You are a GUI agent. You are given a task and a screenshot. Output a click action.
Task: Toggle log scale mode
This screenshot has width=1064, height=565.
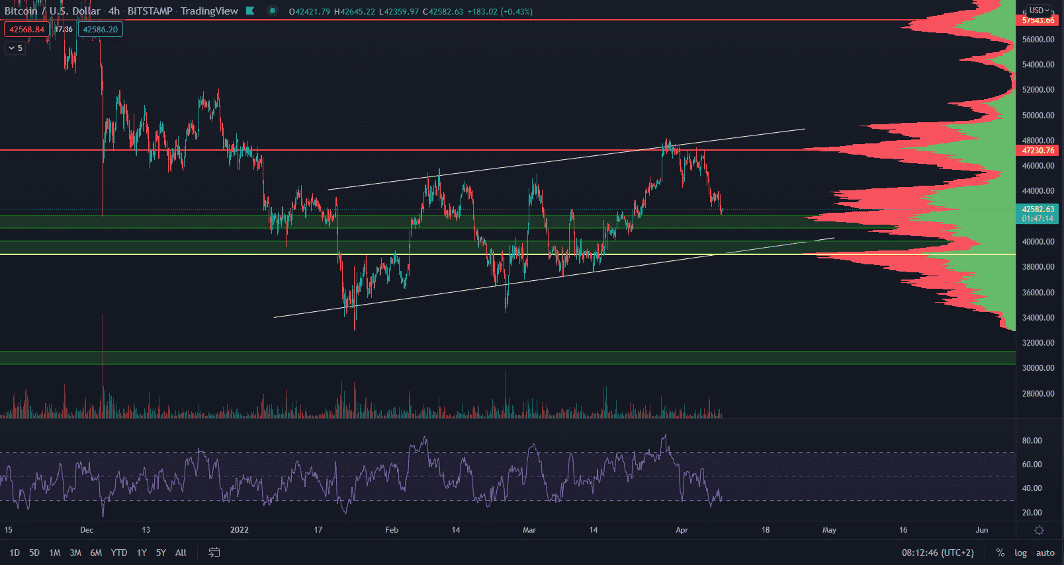pos(1020,552)
